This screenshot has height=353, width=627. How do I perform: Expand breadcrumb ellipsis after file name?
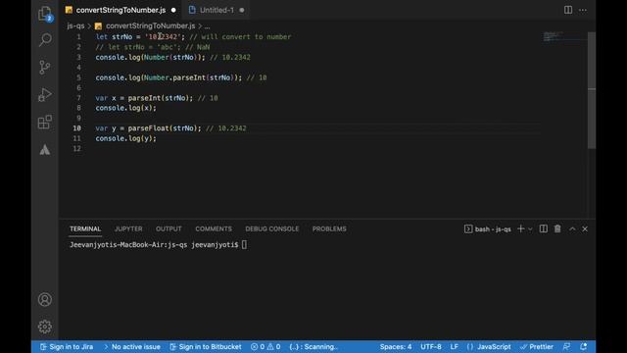pos(207,26)
